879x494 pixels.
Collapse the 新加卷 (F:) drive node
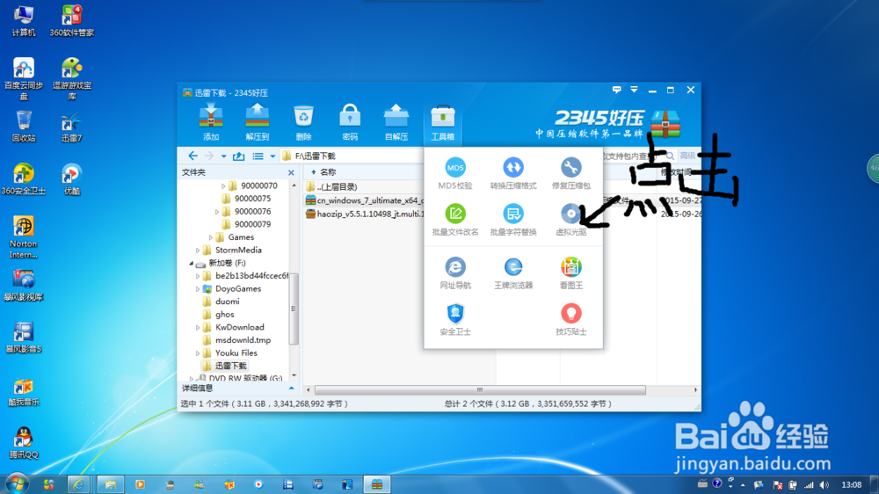point(191,263)
